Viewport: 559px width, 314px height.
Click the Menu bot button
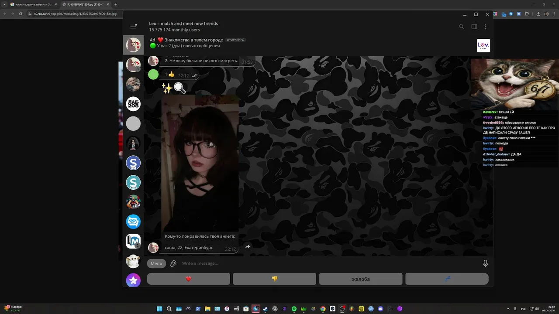pos(156,263)
